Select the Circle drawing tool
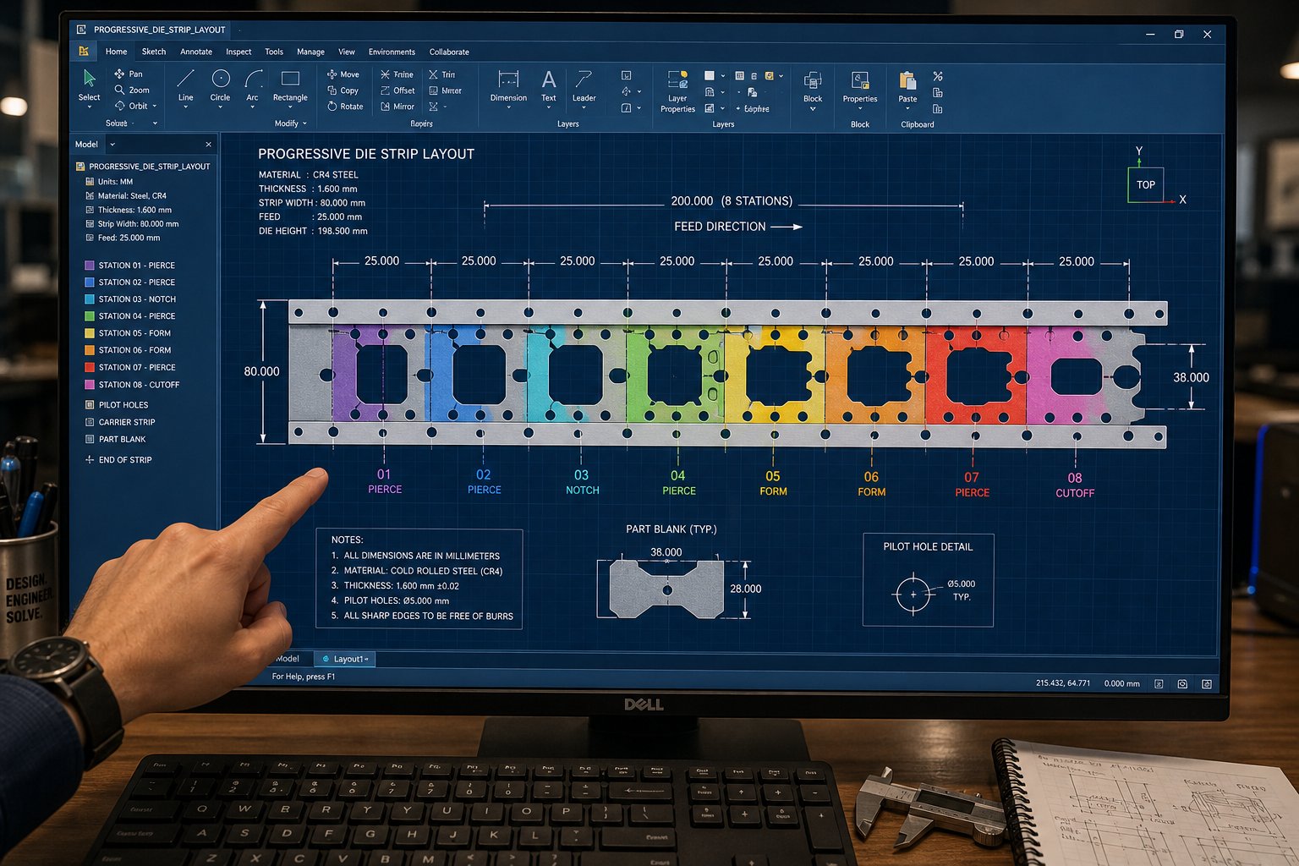Screen dimensions: 1299x866 point(220,85)
